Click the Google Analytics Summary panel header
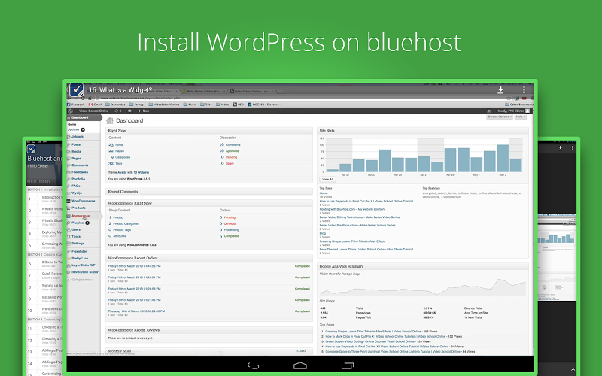 pos(423,266)
